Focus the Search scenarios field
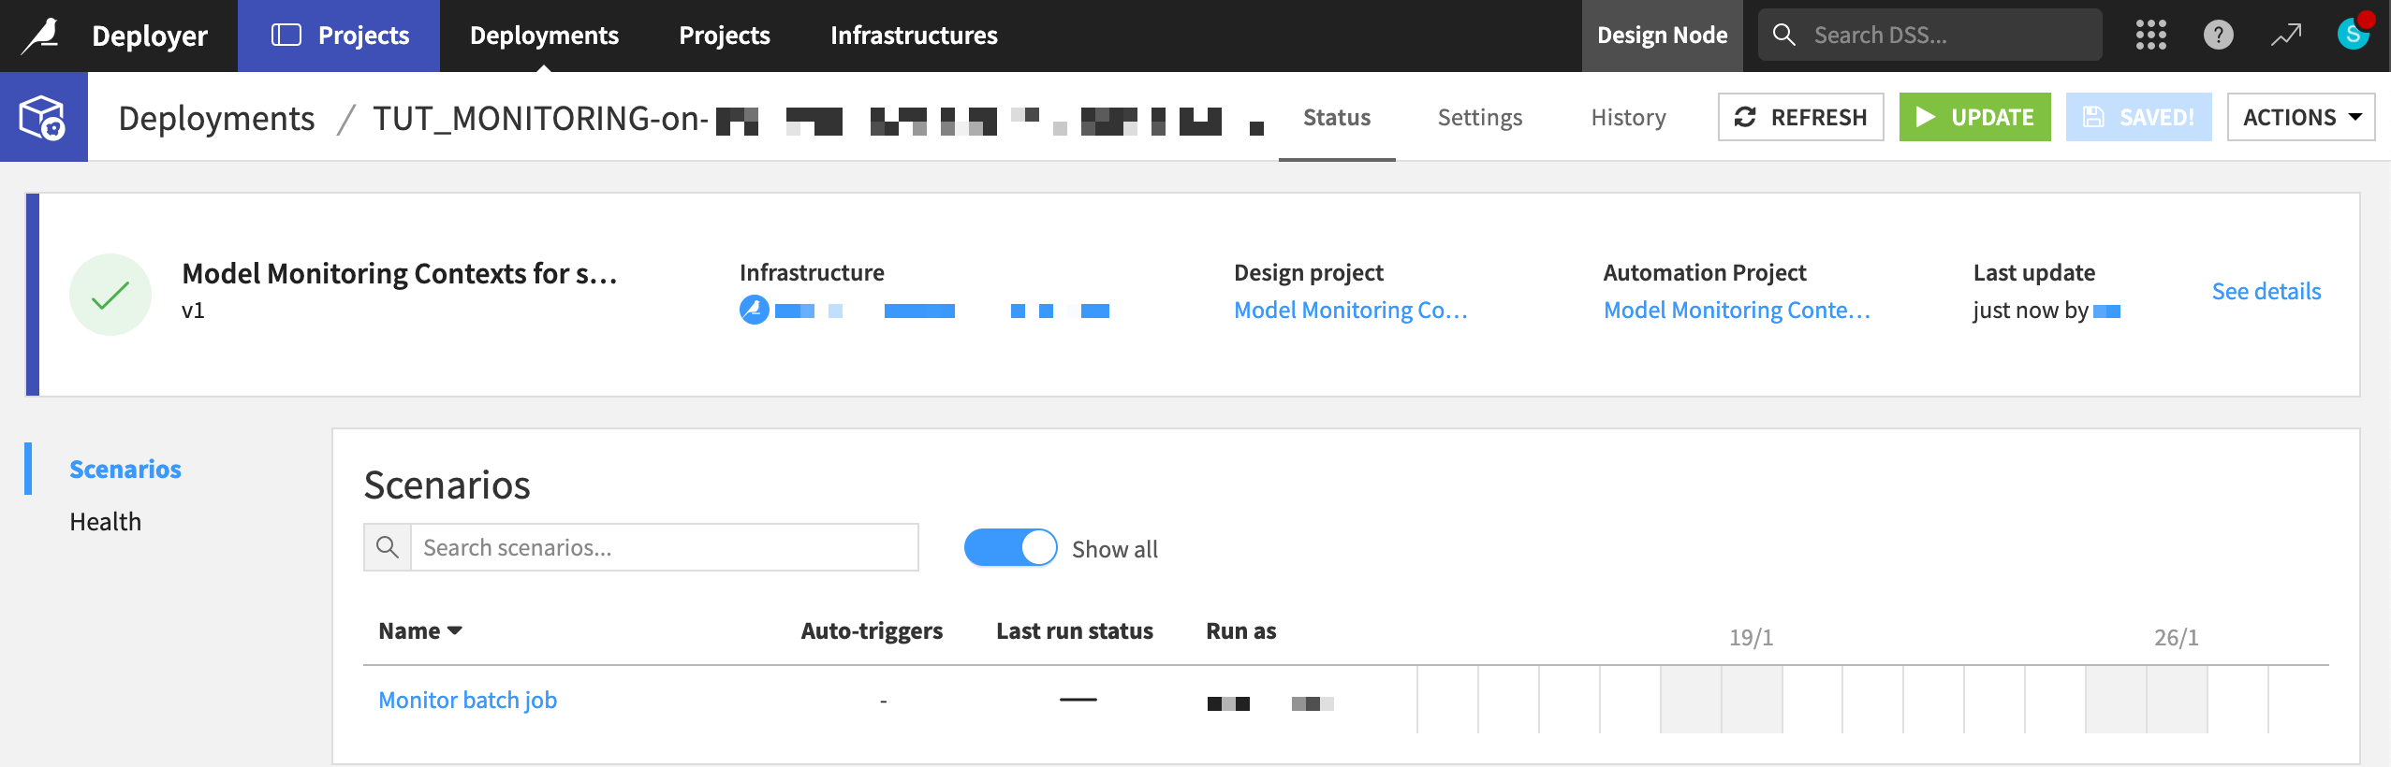Screen dimensions: 2391x767 point(664,547)
